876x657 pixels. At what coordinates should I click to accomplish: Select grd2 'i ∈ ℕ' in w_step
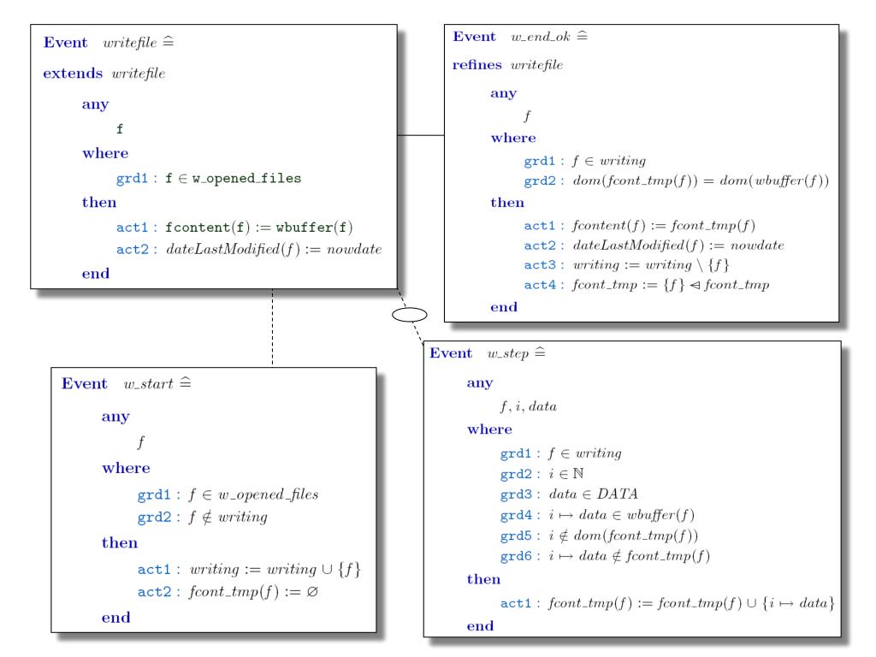(x=542, y=474)
